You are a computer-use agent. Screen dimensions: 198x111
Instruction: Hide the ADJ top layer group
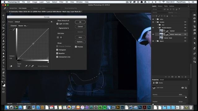(x=153, y=19)
